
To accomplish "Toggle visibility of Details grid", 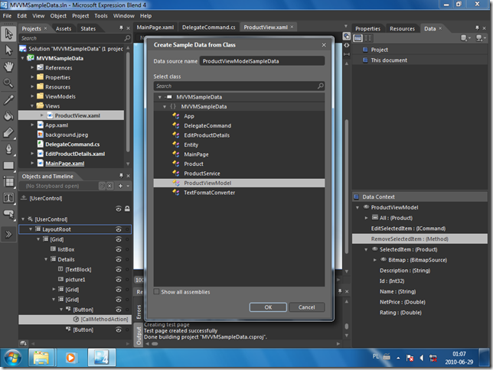I will (x=119, y=259).
